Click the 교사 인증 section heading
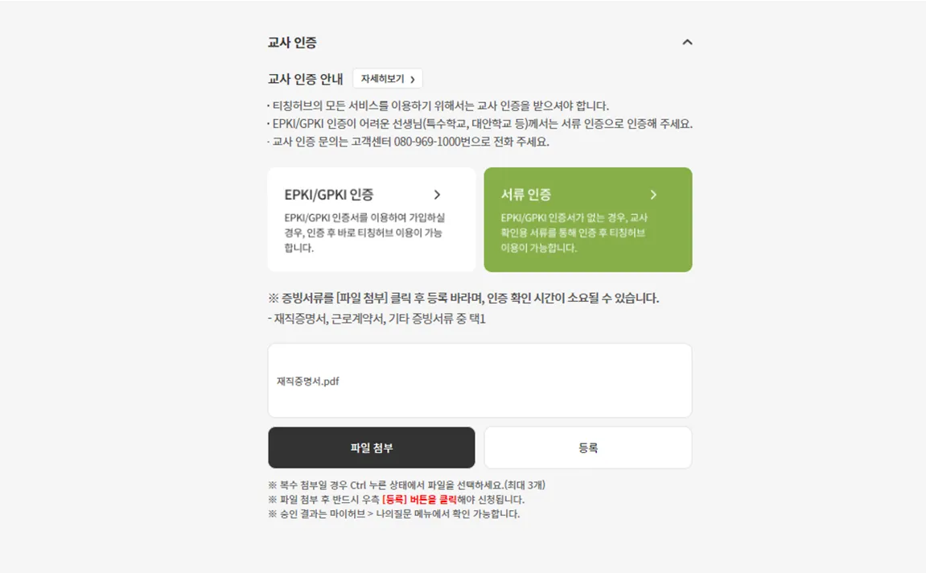This screenshot has height=573, width=926. [292, 43]
